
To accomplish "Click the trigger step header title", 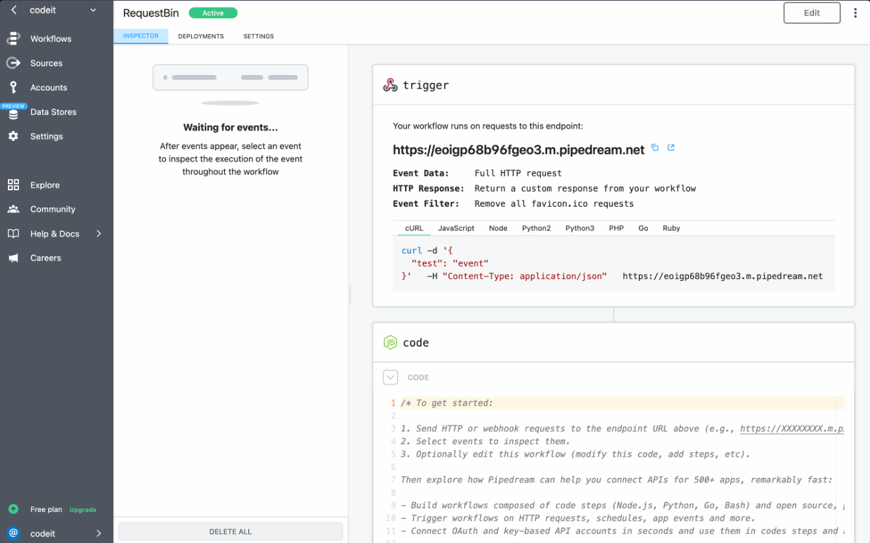I will pyautogui.click(x=425, y=85).
